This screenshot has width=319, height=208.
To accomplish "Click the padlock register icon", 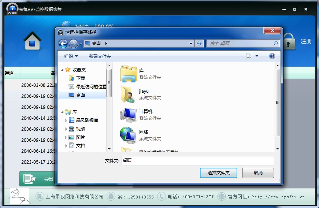I will 289,41.
